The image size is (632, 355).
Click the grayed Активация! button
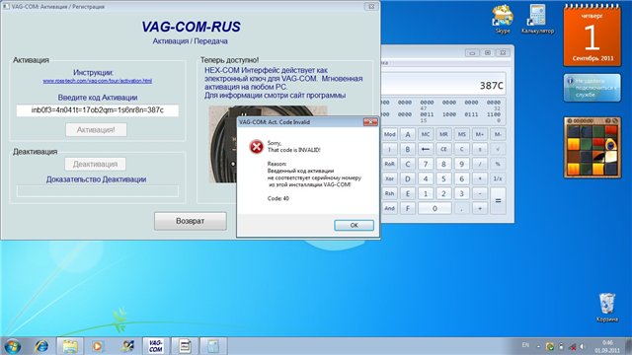96,129
